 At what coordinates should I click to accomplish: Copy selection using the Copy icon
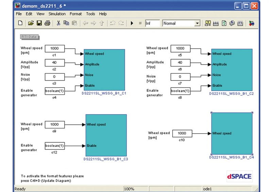(x=66, y=23)
